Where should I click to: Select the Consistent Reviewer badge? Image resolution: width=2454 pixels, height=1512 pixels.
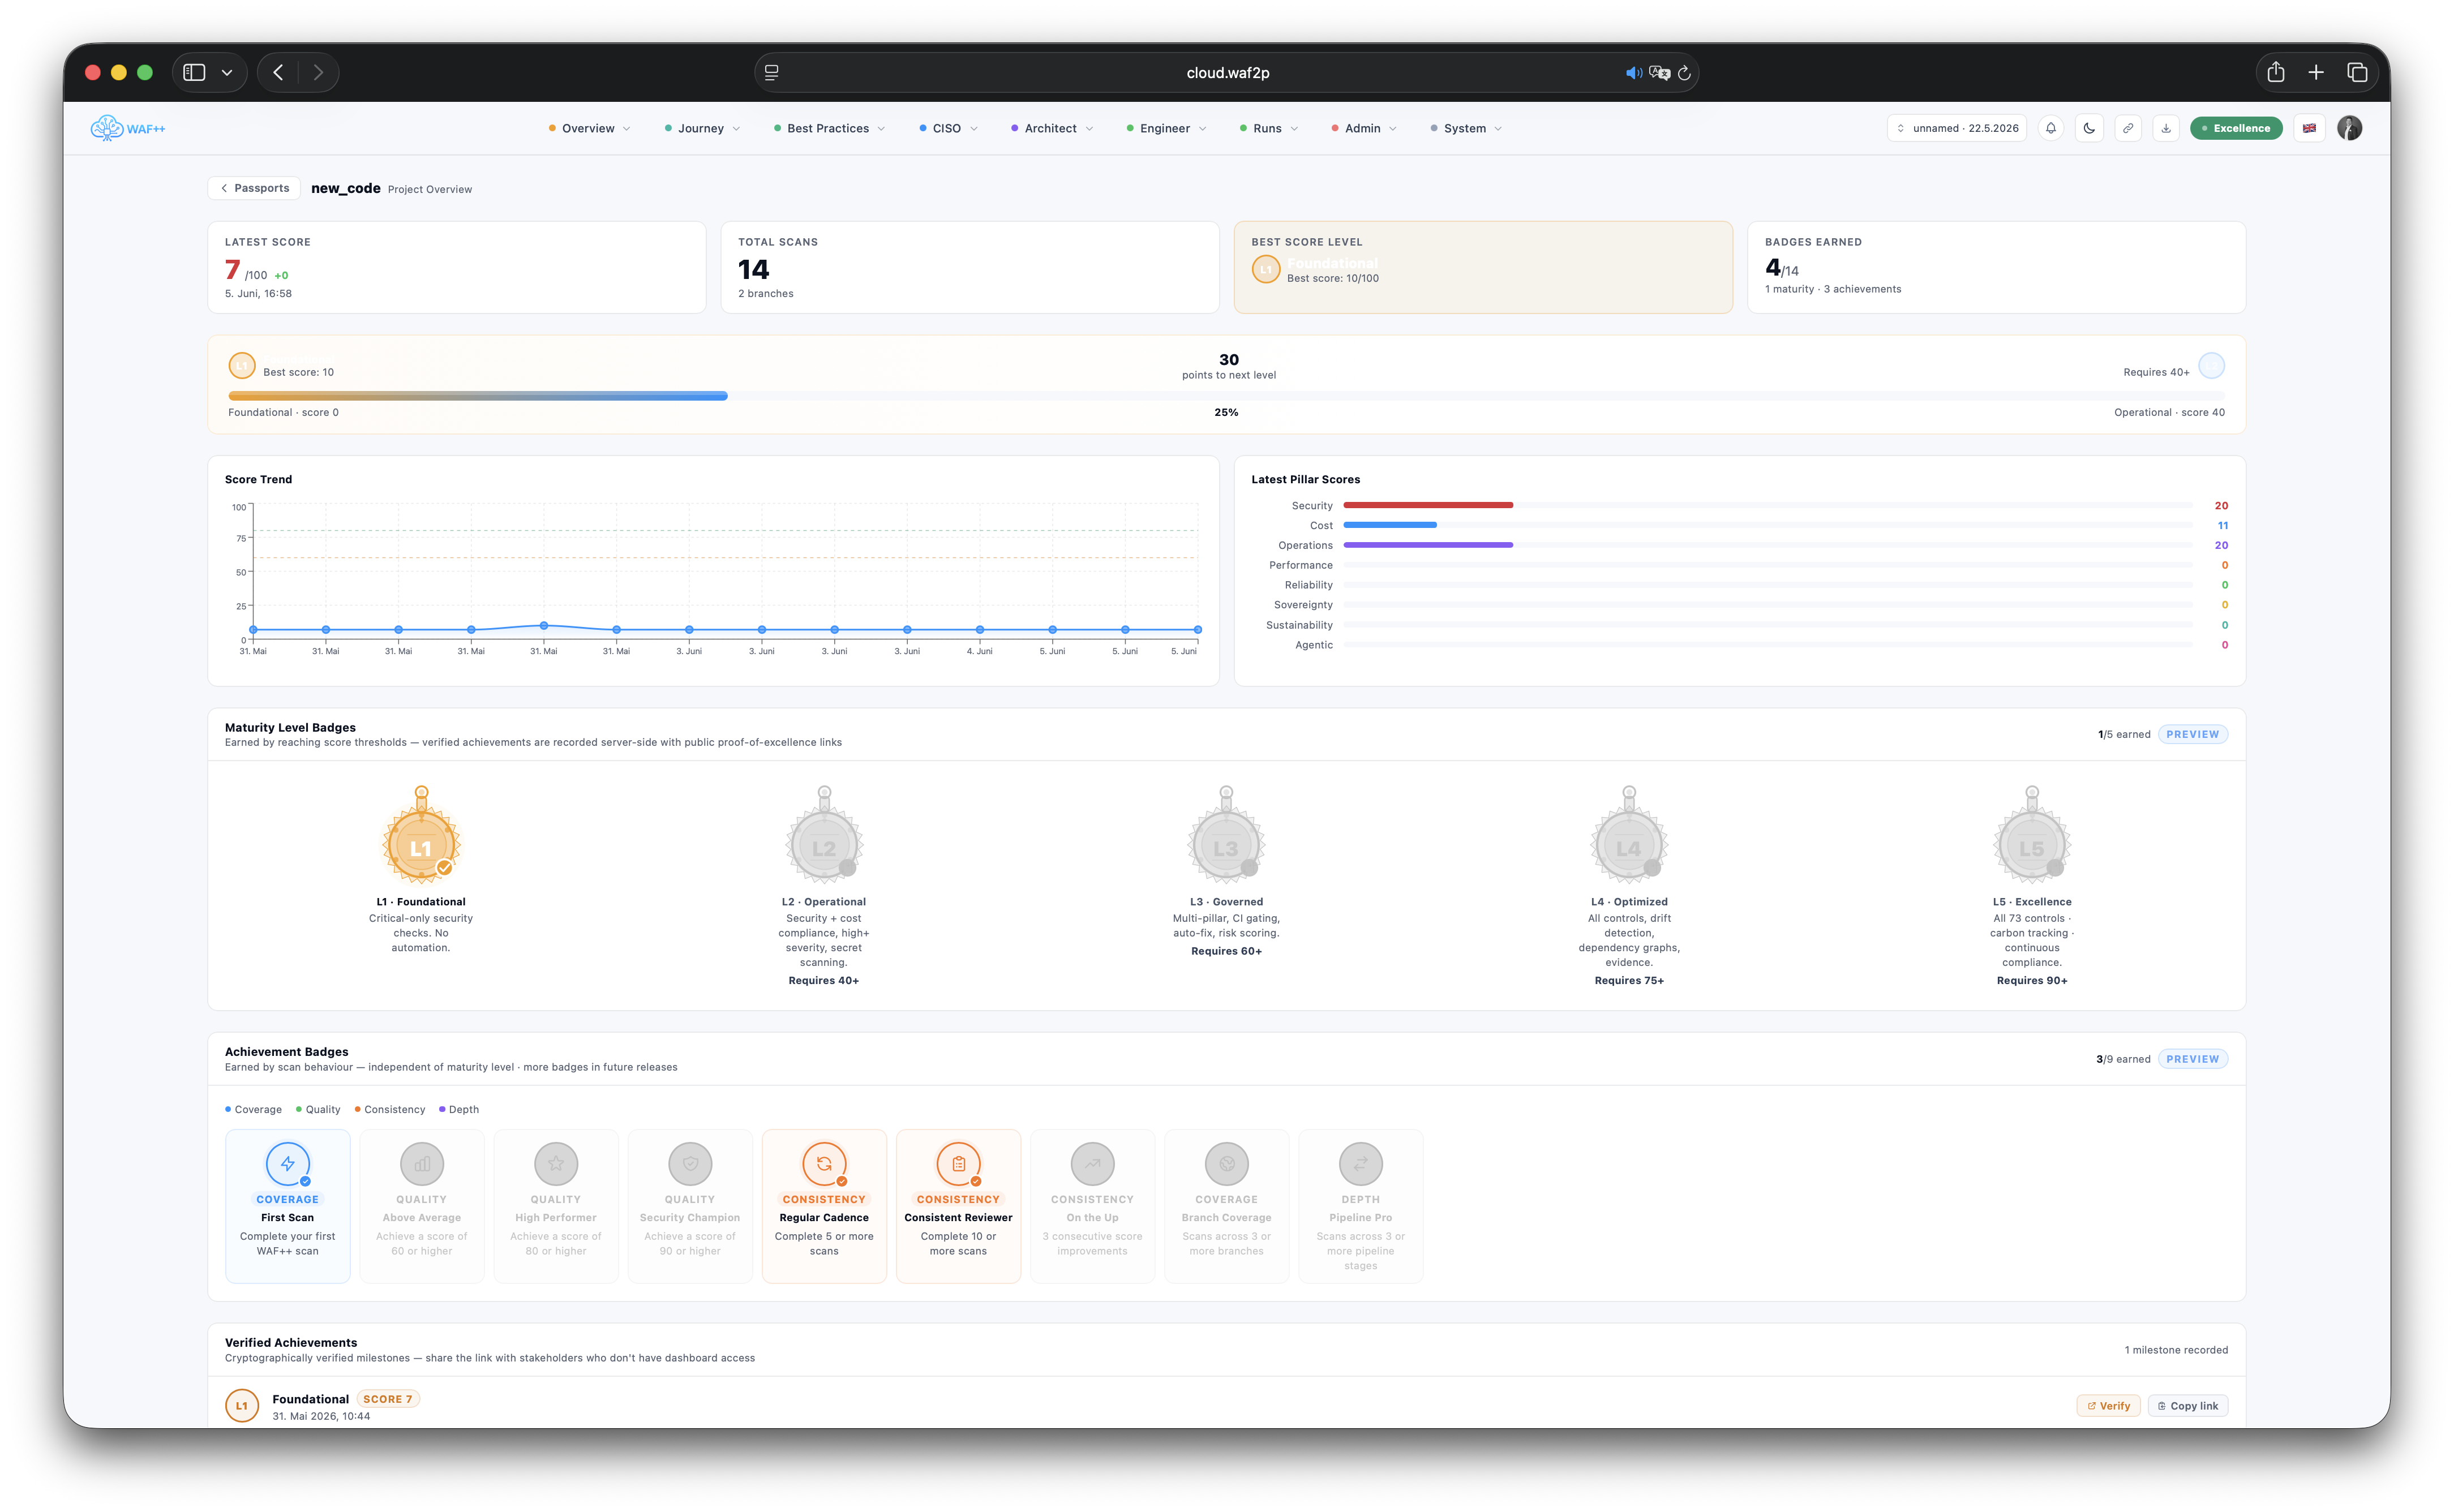click(958, 1206)
